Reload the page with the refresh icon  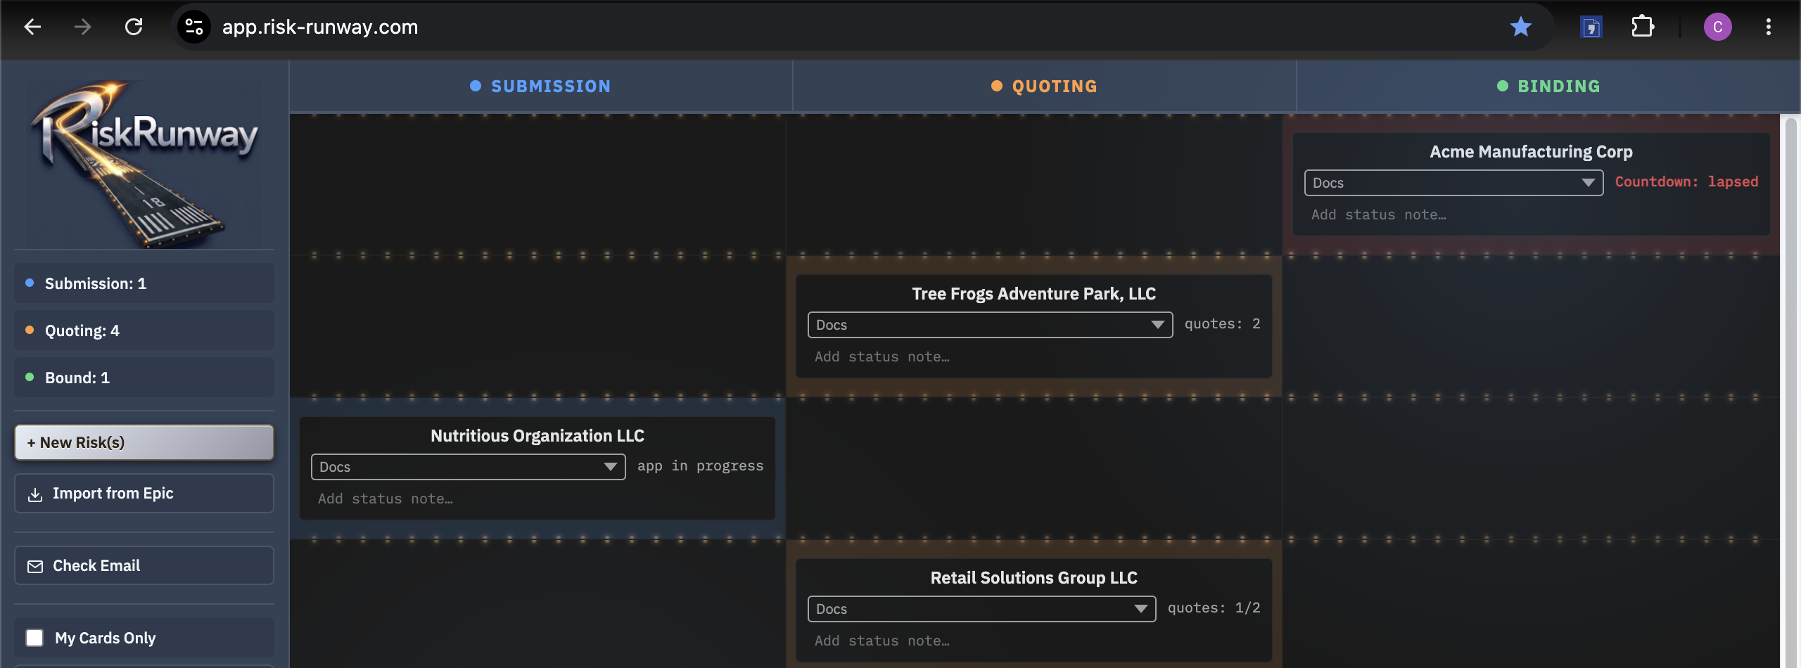[x=134, y=27]
